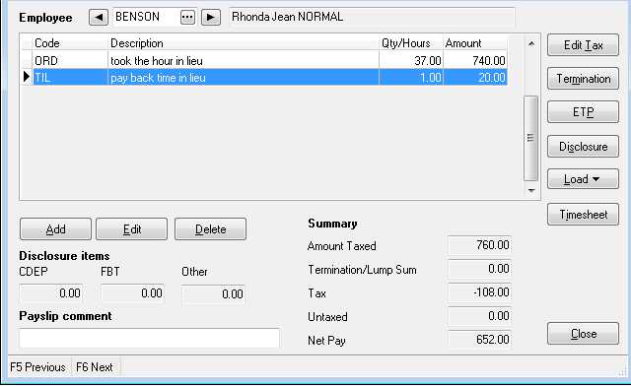This screenshot has width=631, height=387.
Task: Click row pointer marker beside TIL
Action: pyautogui.click(x=27, y=77)
